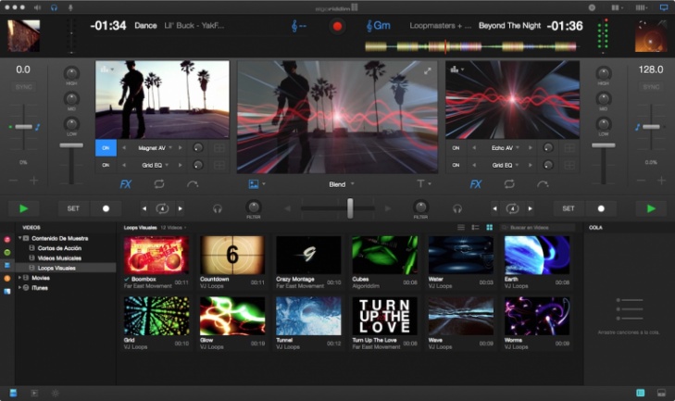675x401 pixels.
Task: Click the gear-shaped icon in bottom bar
Action: (56, 393)
